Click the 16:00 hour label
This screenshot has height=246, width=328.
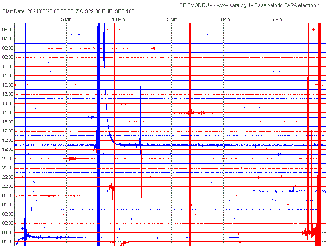pyautogui.click(x=8, y=122)
